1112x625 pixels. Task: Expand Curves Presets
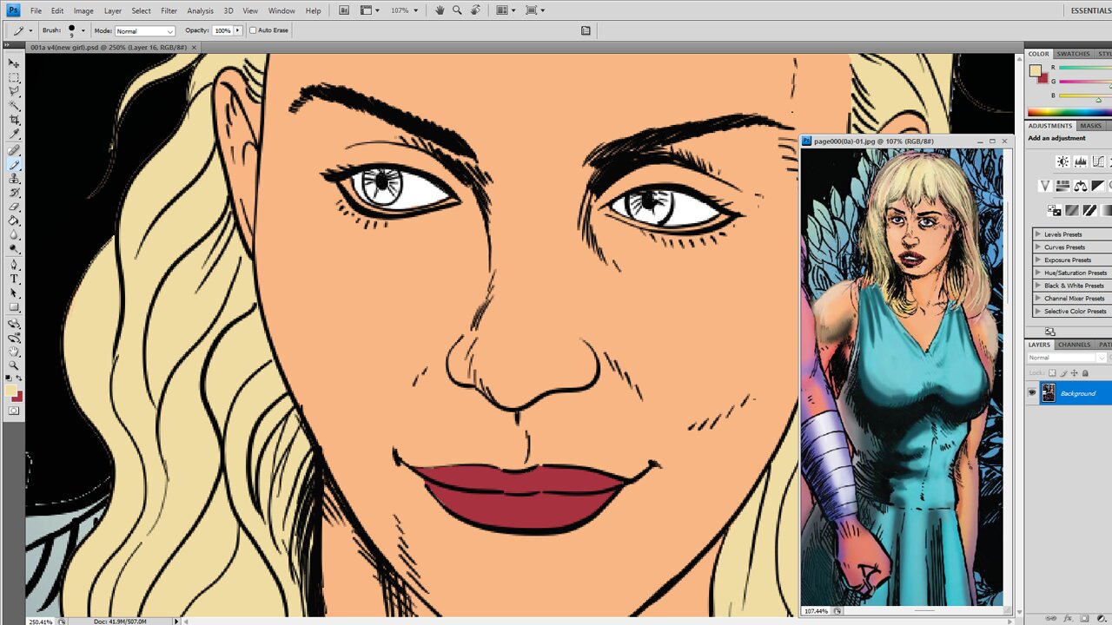point(1037,247)
